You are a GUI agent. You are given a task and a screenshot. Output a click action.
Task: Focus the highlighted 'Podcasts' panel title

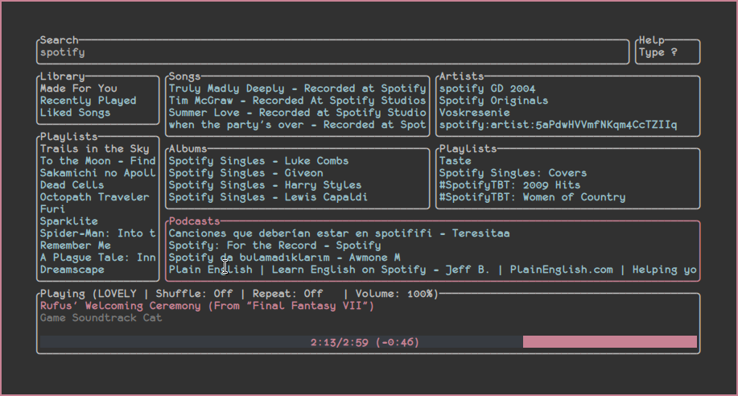point(195,221)
